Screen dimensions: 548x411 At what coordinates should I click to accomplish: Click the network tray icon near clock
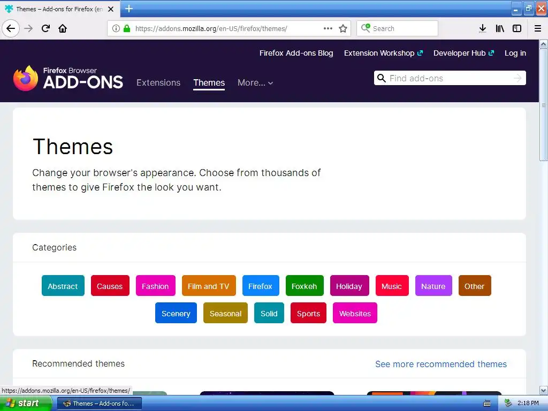click(508, 404)
